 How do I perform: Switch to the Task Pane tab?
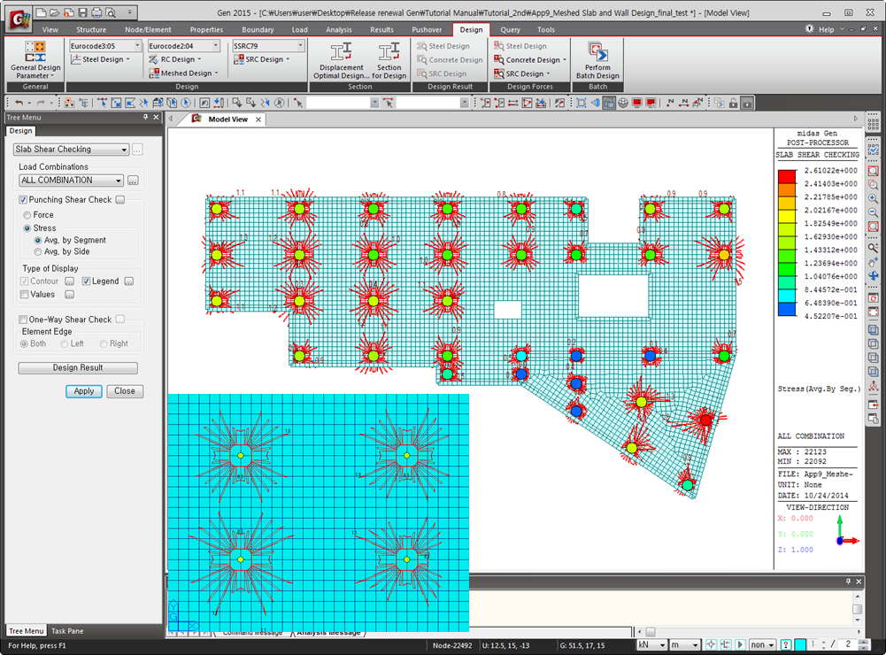pyautogui.click(x=67, y=631)
